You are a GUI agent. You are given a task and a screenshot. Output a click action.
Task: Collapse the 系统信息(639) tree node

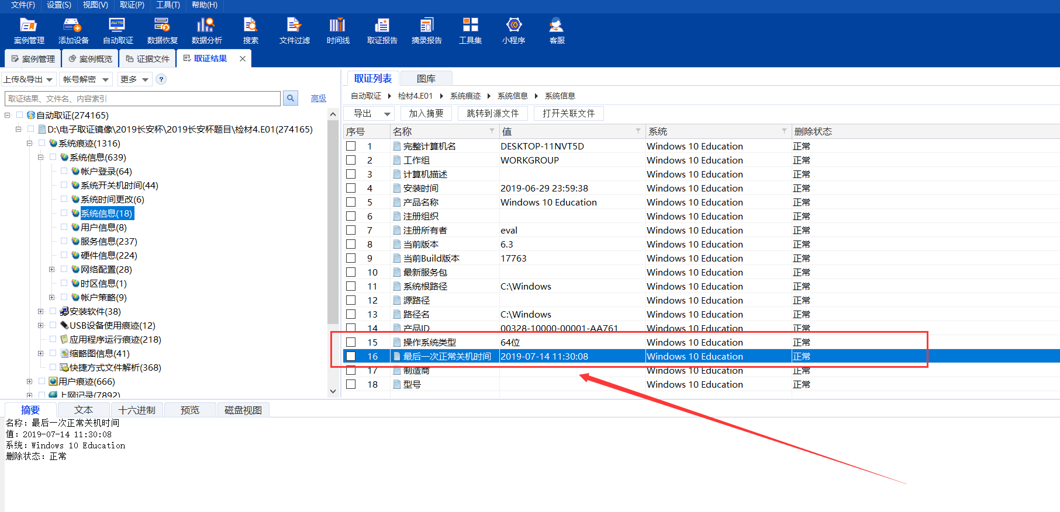click(x=40, y=157)
